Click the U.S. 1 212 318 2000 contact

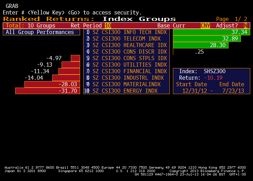tap(135, 171)
